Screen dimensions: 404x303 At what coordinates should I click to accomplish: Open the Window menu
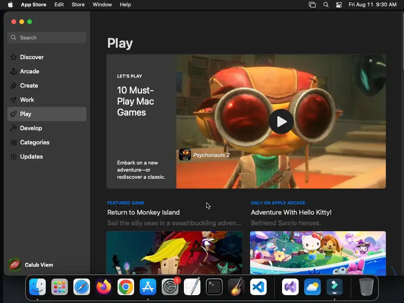pyautogui.click(x=102, y=4)
